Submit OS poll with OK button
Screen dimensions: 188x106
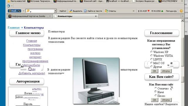click(155, 71)
